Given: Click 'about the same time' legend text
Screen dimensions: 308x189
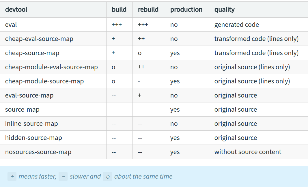Looking at the screenshot, I should point(143,176).
